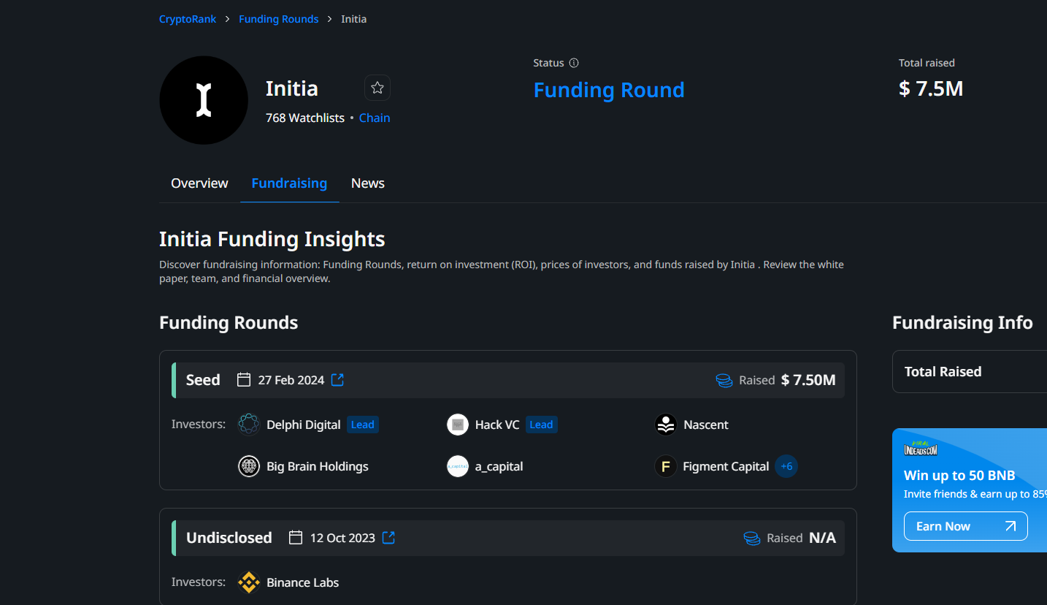Go to CryptoRank breadcrumb link
Image resolution: width=1047 pixels, height=605 pixels.
[x=188, y=19]
